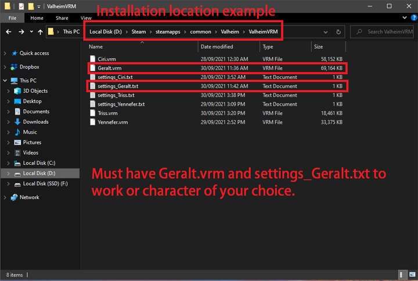Click Local Disk (D:) breadcrumb in address bar
The image size is (418, 281).
(106, 32)
